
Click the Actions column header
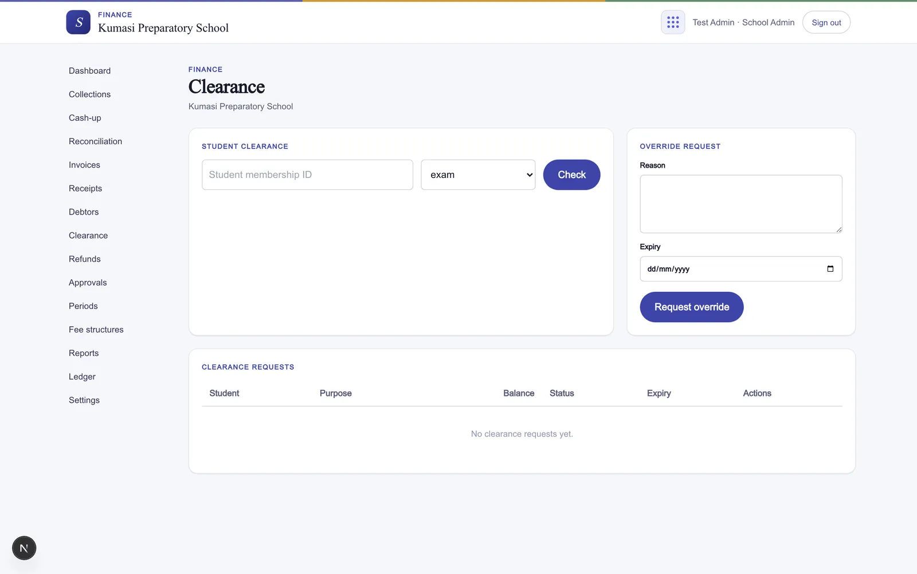coord(757,393)
